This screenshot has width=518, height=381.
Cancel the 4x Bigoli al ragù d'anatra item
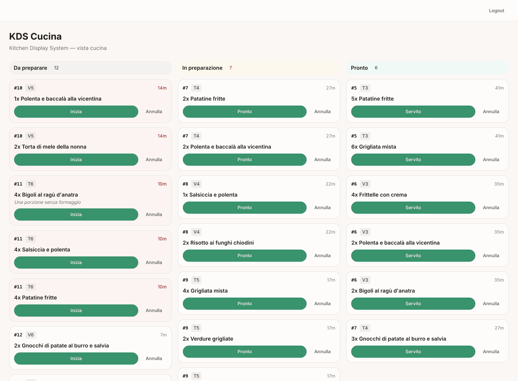[x=154, y=215]
